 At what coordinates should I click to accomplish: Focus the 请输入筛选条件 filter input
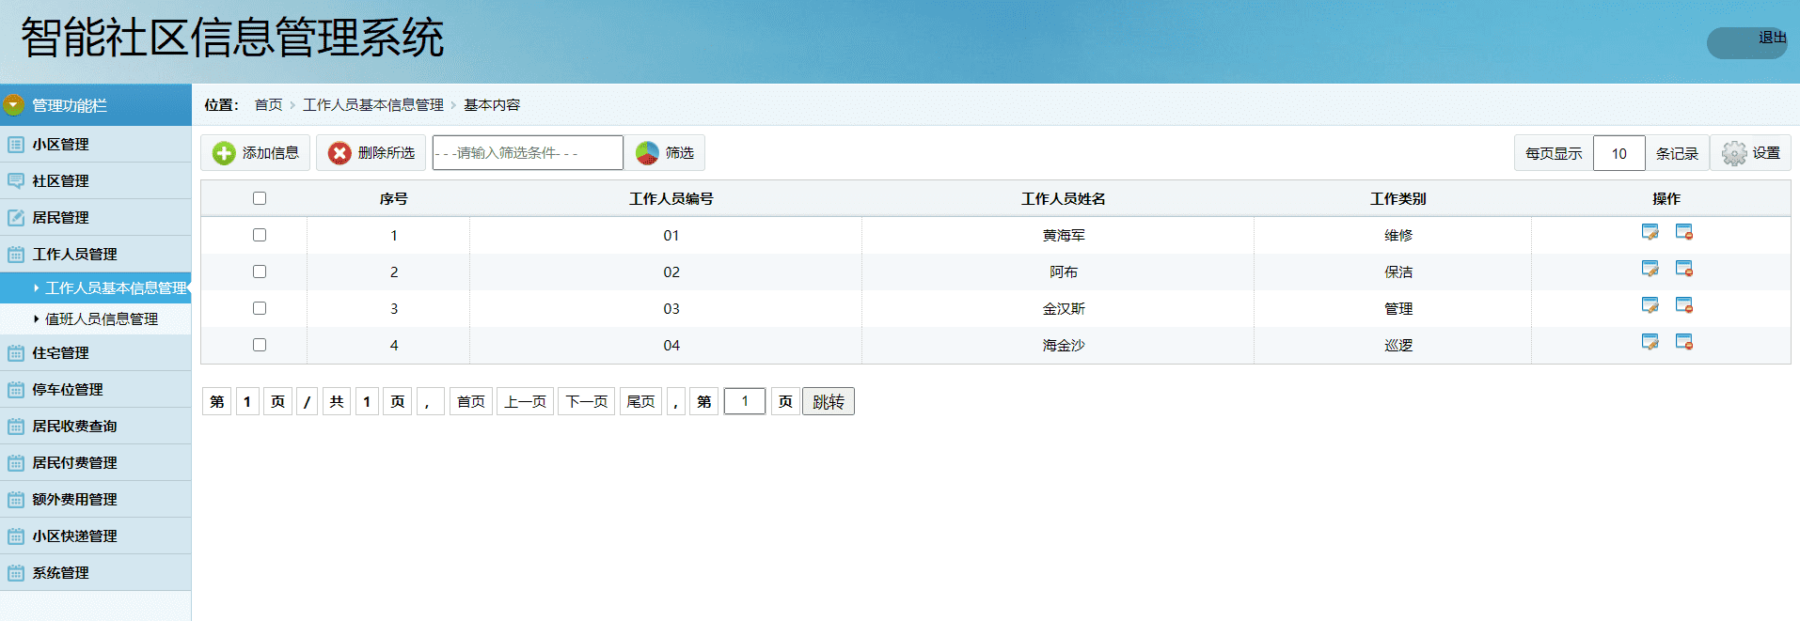click(x=528, y=153)
